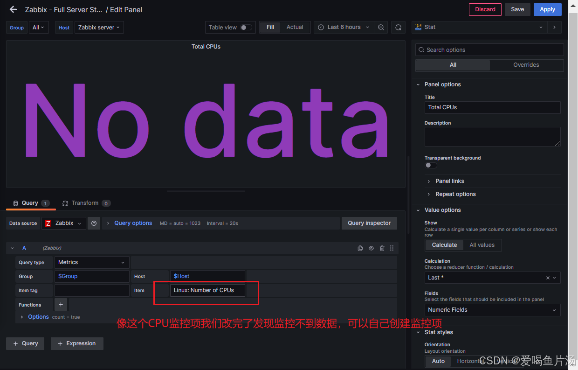Select Fill display mode
The height and width of the screenshot is (370, 578).
(270, 27)
